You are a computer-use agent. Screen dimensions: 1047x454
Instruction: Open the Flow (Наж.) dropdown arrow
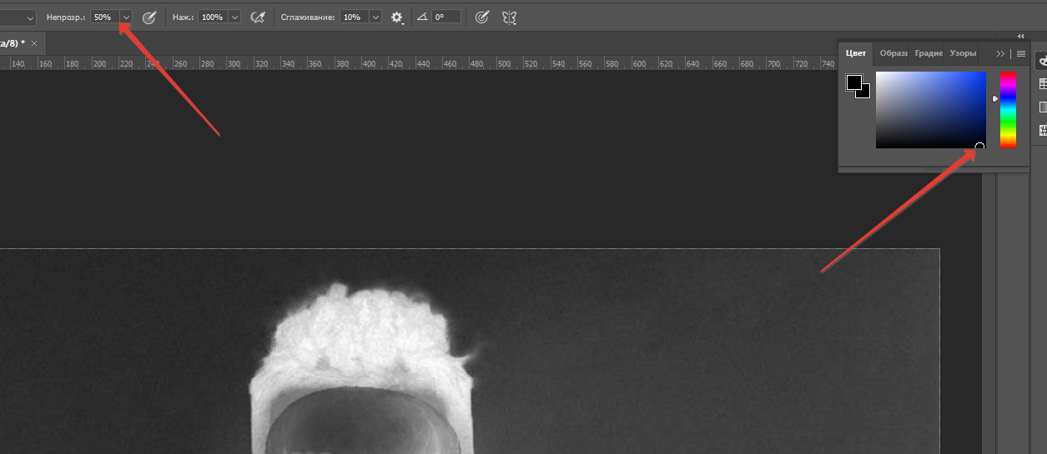click(234, 17)
